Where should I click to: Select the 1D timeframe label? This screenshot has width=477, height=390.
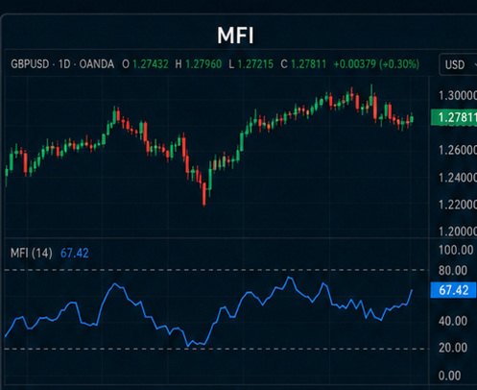pos(64,64)
